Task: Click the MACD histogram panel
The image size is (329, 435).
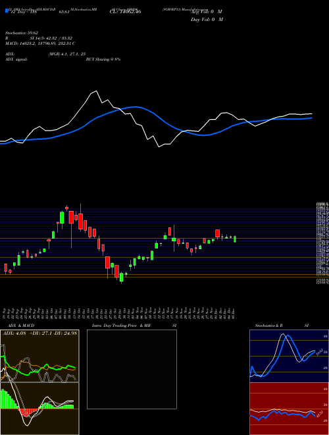Action: click(x=39, y=409)
